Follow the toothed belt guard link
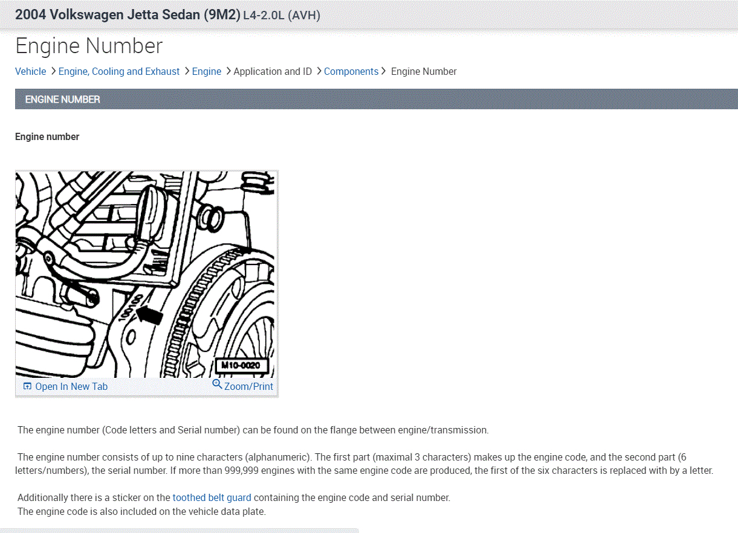The height and width of the screenshot is (533, 738). tap(212, 498)
